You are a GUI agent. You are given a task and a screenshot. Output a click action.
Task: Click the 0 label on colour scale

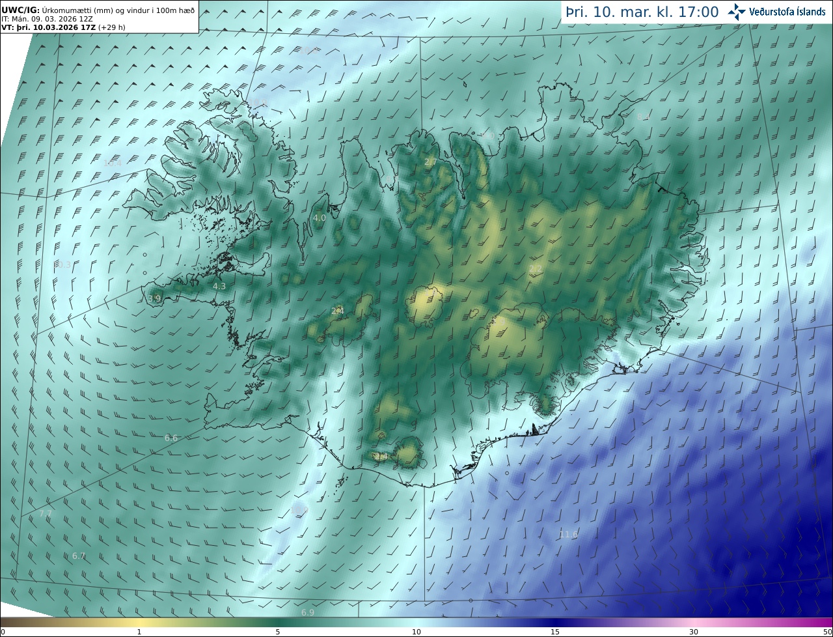pyautogui.click(x=3, y=632)
